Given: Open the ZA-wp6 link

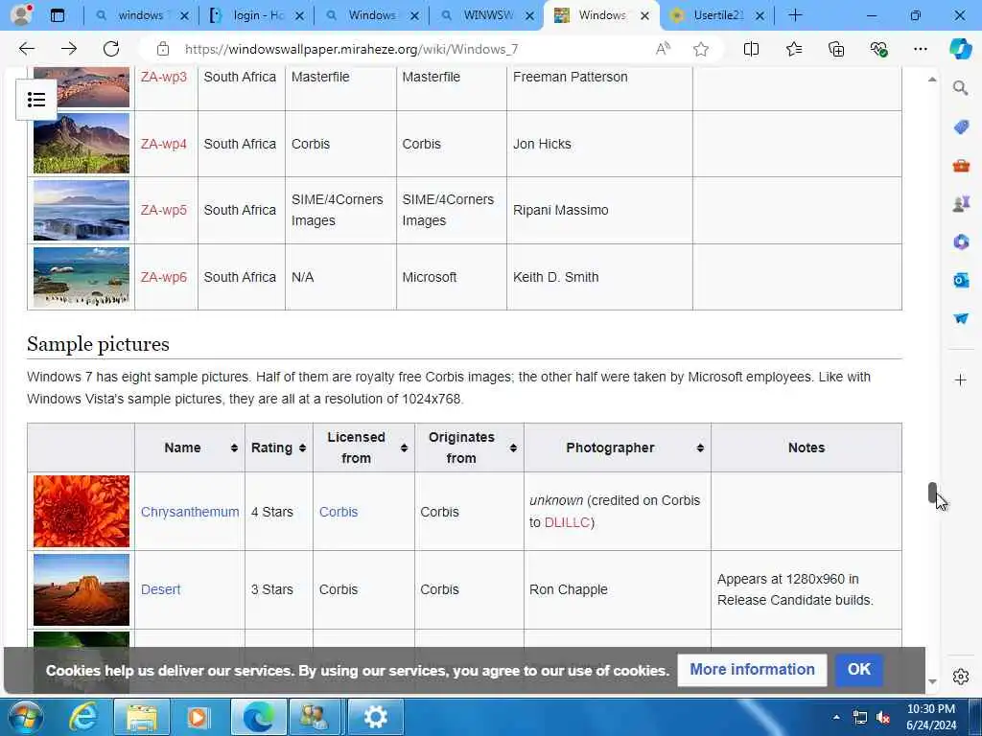Looking at the screenshot, I should coord(163,277).
